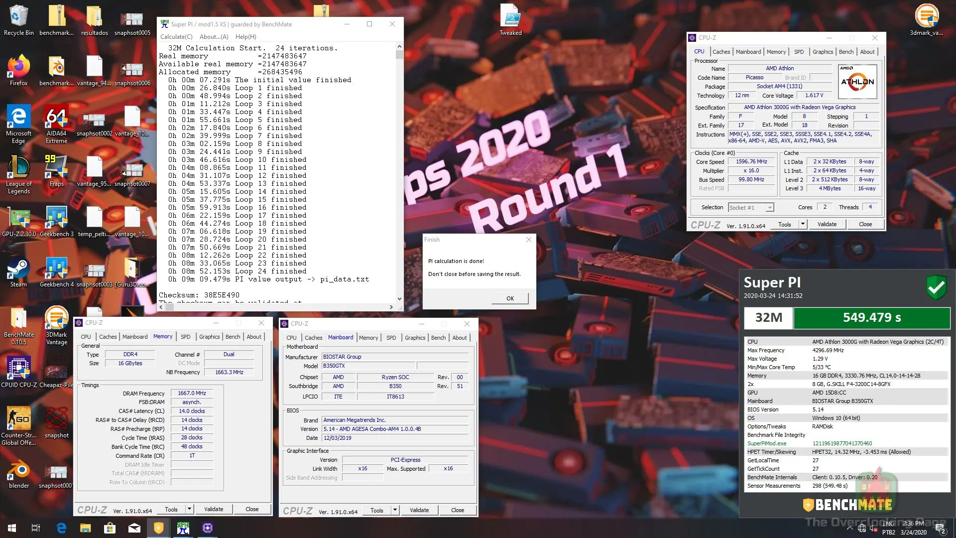Open CPUID CPU-Z desktop shortcut
The width and height of the screenshot is (956, 538).
[x=18, y=372]
